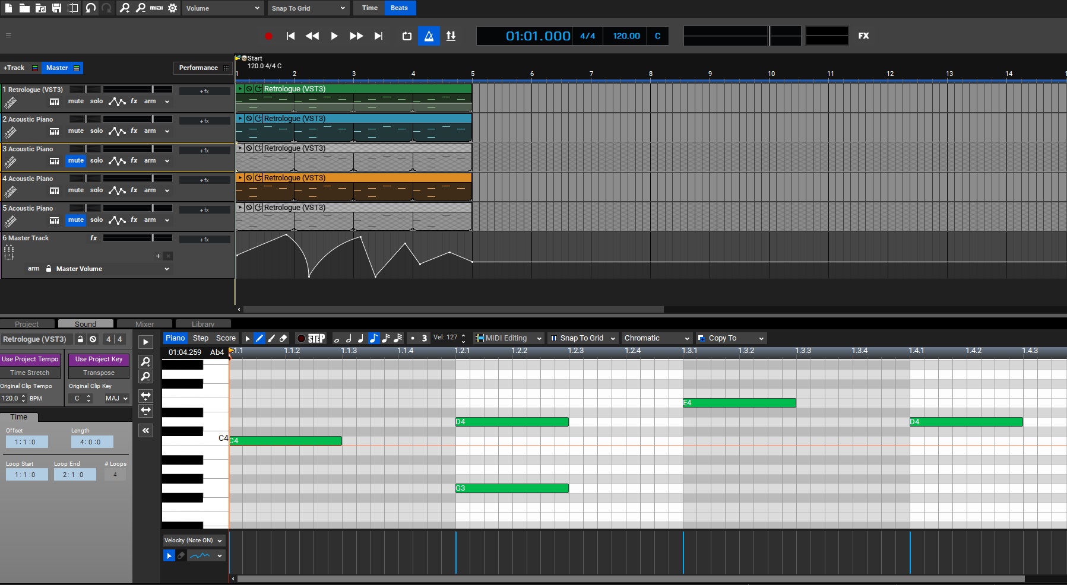
Task: Switch timeline to Beats mode
Action: (x=399, y=8)
